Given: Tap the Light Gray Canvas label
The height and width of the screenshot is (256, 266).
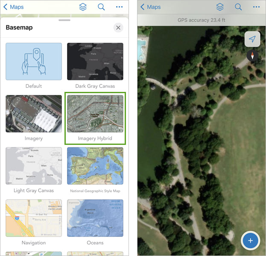Looking at the screenshot, I should click(34, 191).
